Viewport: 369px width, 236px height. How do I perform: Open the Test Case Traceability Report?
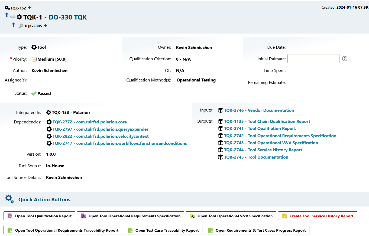coord(163,230)
